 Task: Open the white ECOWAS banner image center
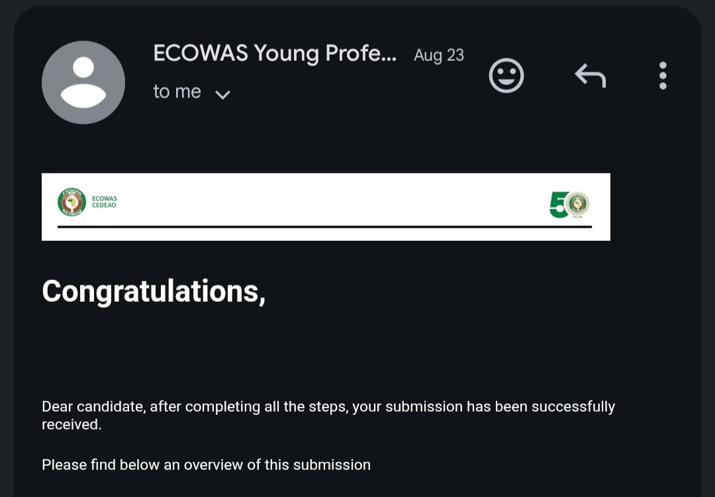[x=326, y=206]
